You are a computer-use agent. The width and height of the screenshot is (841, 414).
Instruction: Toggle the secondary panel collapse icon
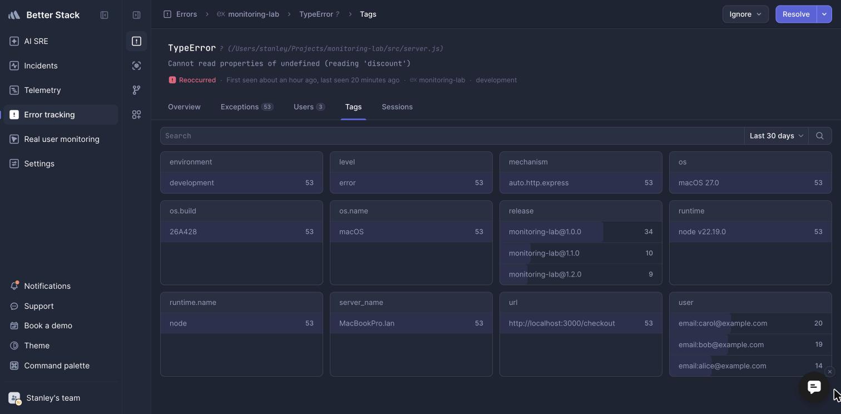[x=136, y=15]
